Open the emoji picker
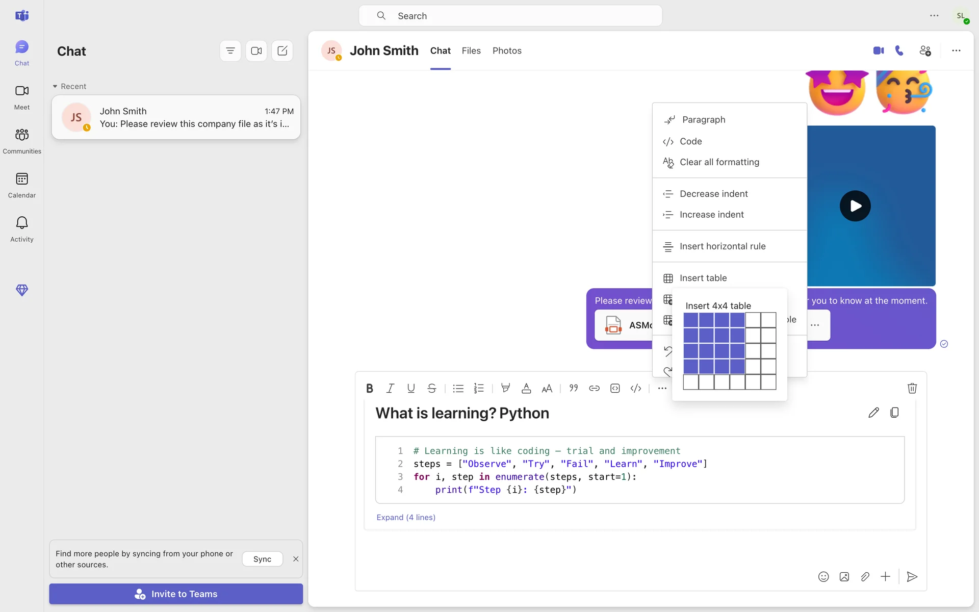The image size is (979, 612). pos(823,577)
